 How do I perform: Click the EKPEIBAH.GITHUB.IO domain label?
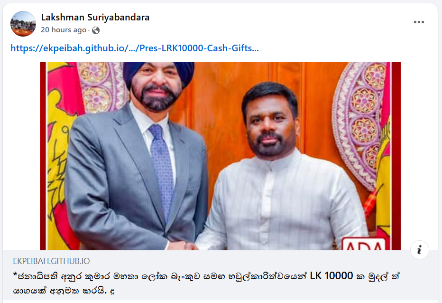51,261
